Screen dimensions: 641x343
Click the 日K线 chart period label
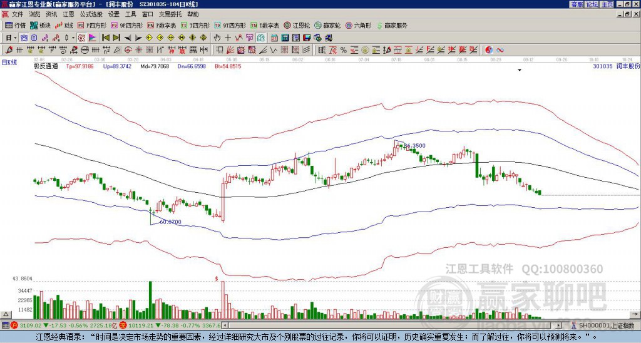(x=9, y=62)
